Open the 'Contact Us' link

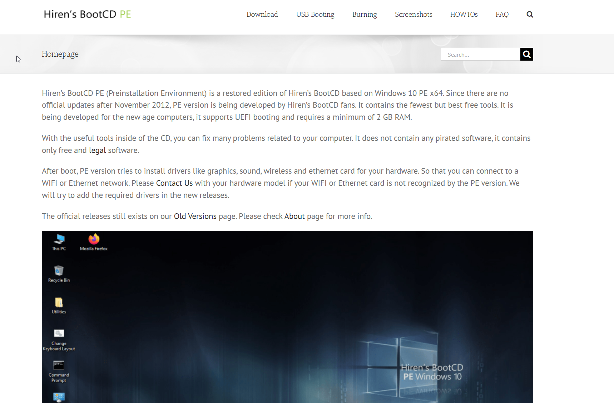point(174,183)
